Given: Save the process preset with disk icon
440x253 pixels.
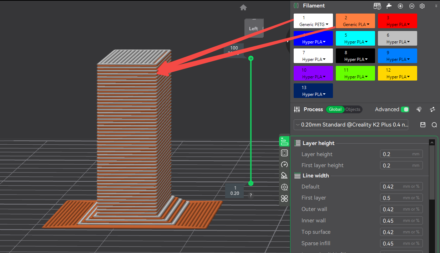Looking at the screenshot, I should pos(423,125).
